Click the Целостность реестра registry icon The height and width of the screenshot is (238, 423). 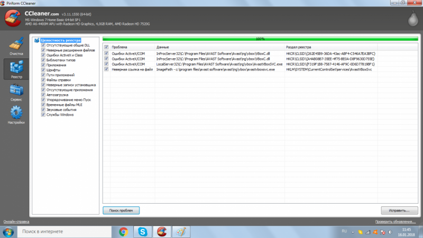click(x=36, y=40)
